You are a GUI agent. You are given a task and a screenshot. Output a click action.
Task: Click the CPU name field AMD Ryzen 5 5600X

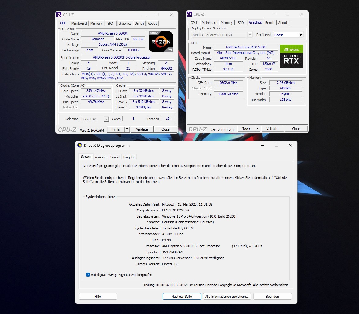[113, 33]
